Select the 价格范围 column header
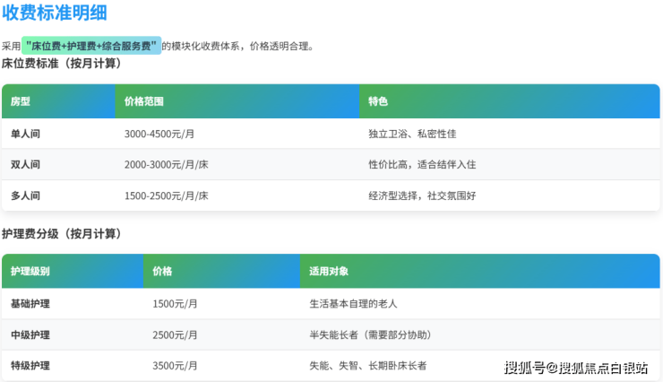The image size is (663, 382). (144, 102)
